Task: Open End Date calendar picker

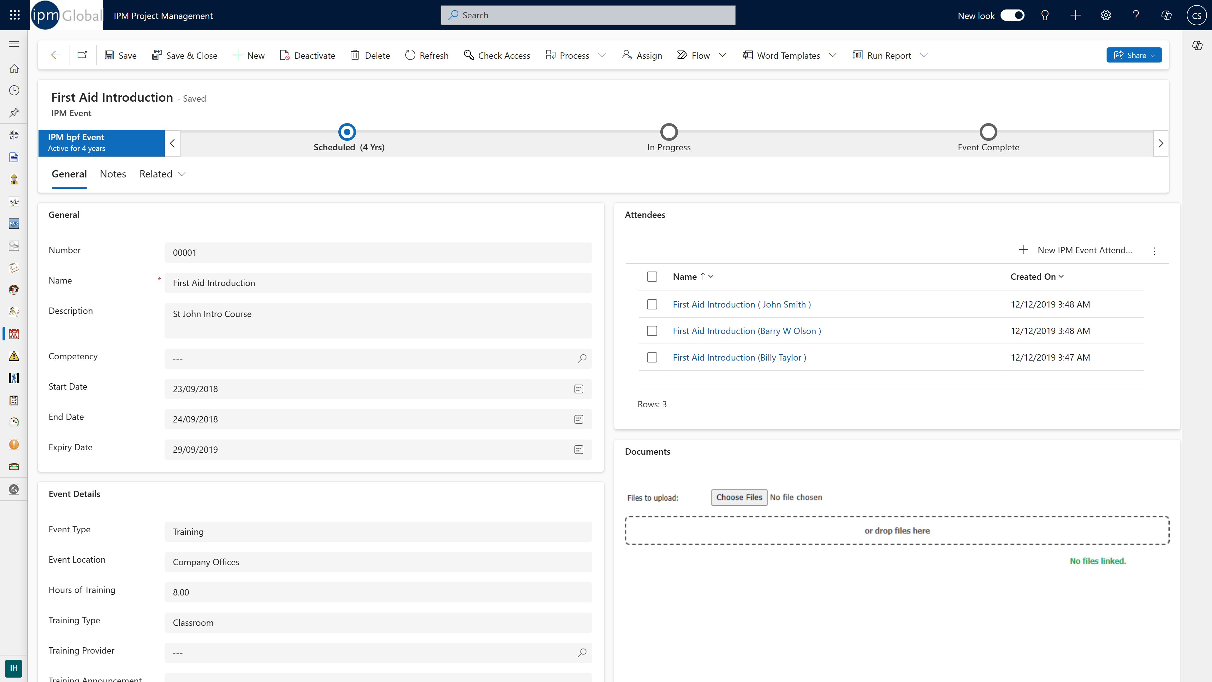Action: point(579,419)
